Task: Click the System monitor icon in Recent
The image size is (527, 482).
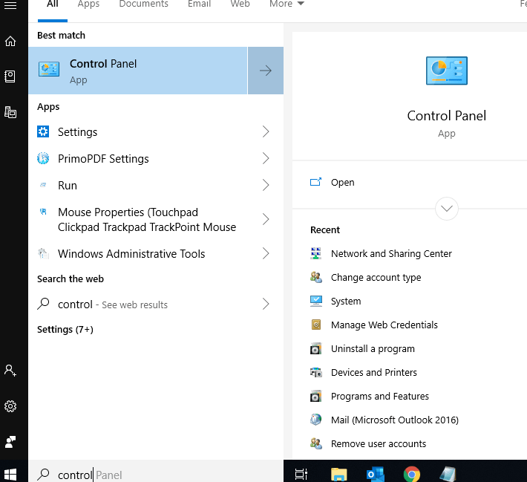Action: coord(316,301)
